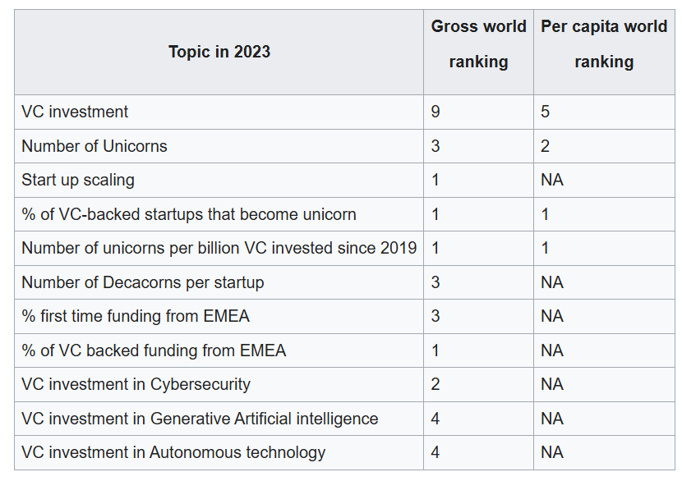Click "VC investment in Generative Artificial intelligence" cell
The image size is (682, 481).
coord(200,419)
